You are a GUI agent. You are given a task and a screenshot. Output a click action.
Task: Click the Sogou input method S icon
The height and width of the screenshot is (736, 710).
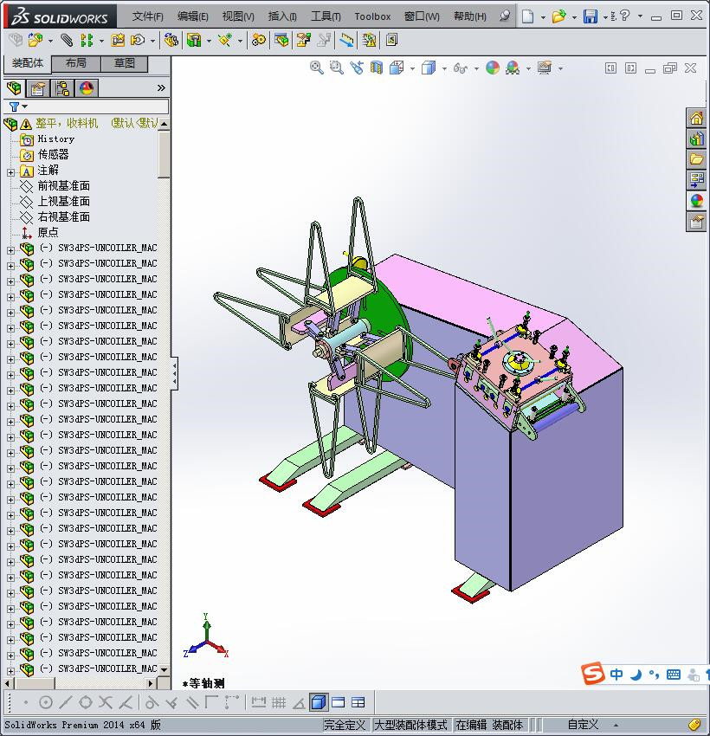pyautogui.click(x=592, y=673)
